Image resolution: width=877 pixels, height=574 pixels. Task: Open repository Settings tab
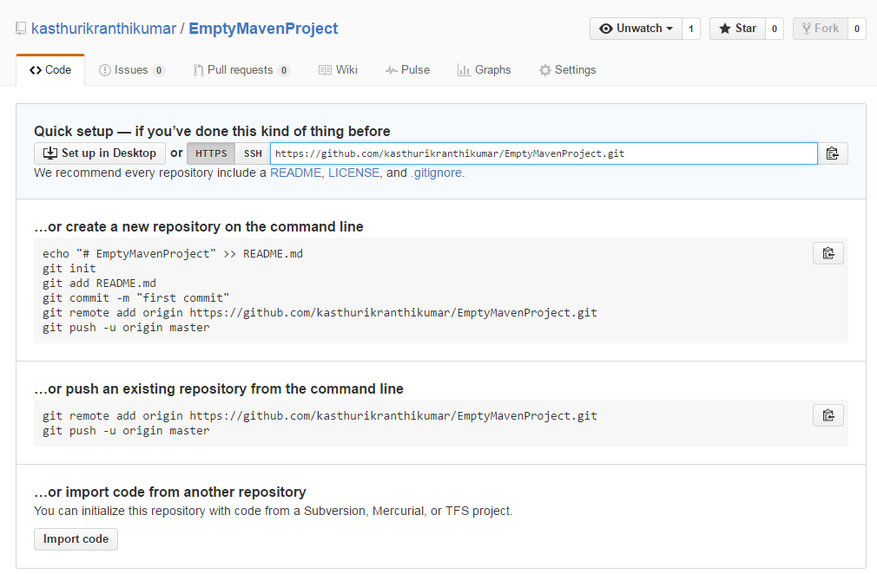pyautogui.click(x=567, y=70)
